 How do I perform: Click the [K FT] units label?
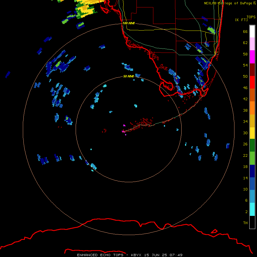click(241, 20)
